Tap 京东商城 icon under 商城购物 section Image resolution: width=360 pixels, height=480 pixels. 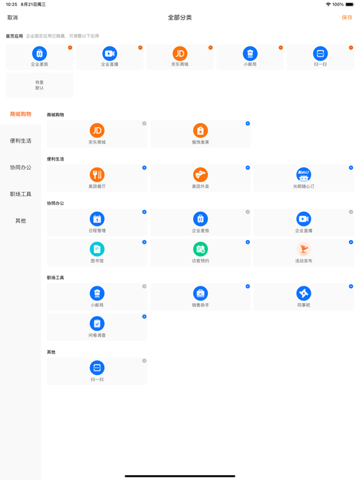coord(97,131)
